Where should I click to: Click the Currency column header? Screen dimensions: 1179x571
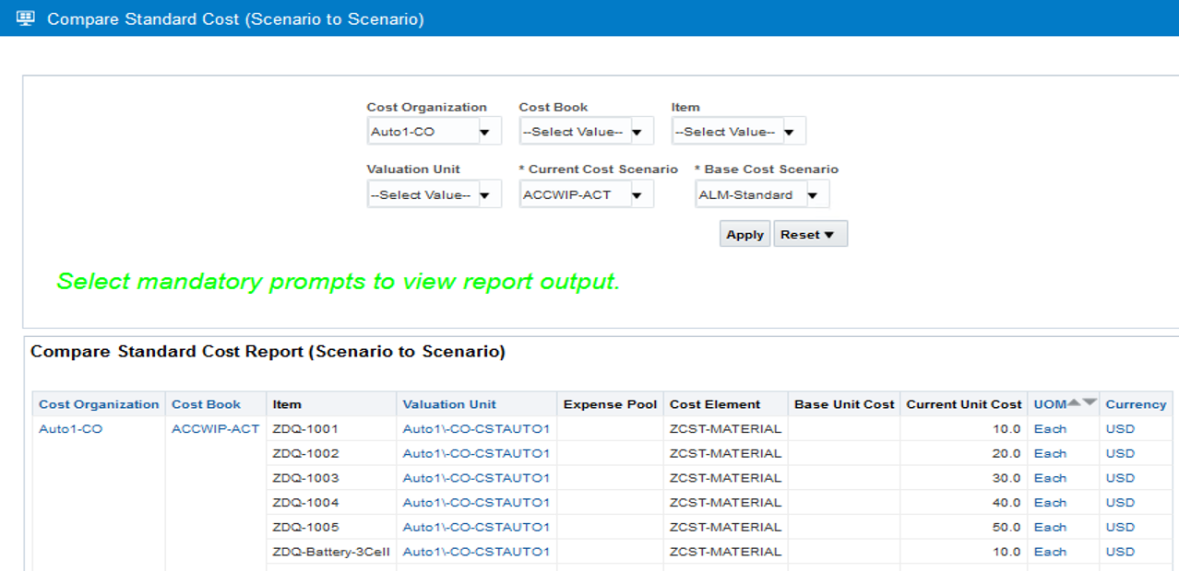tap(1136, 404)
